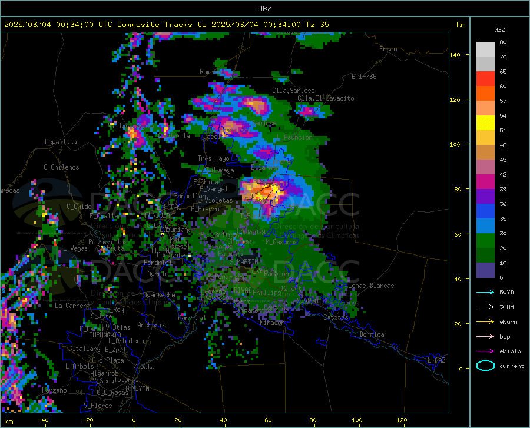
Task: Pick the bright yellow dBZ scale swatch
Action: 485,123
